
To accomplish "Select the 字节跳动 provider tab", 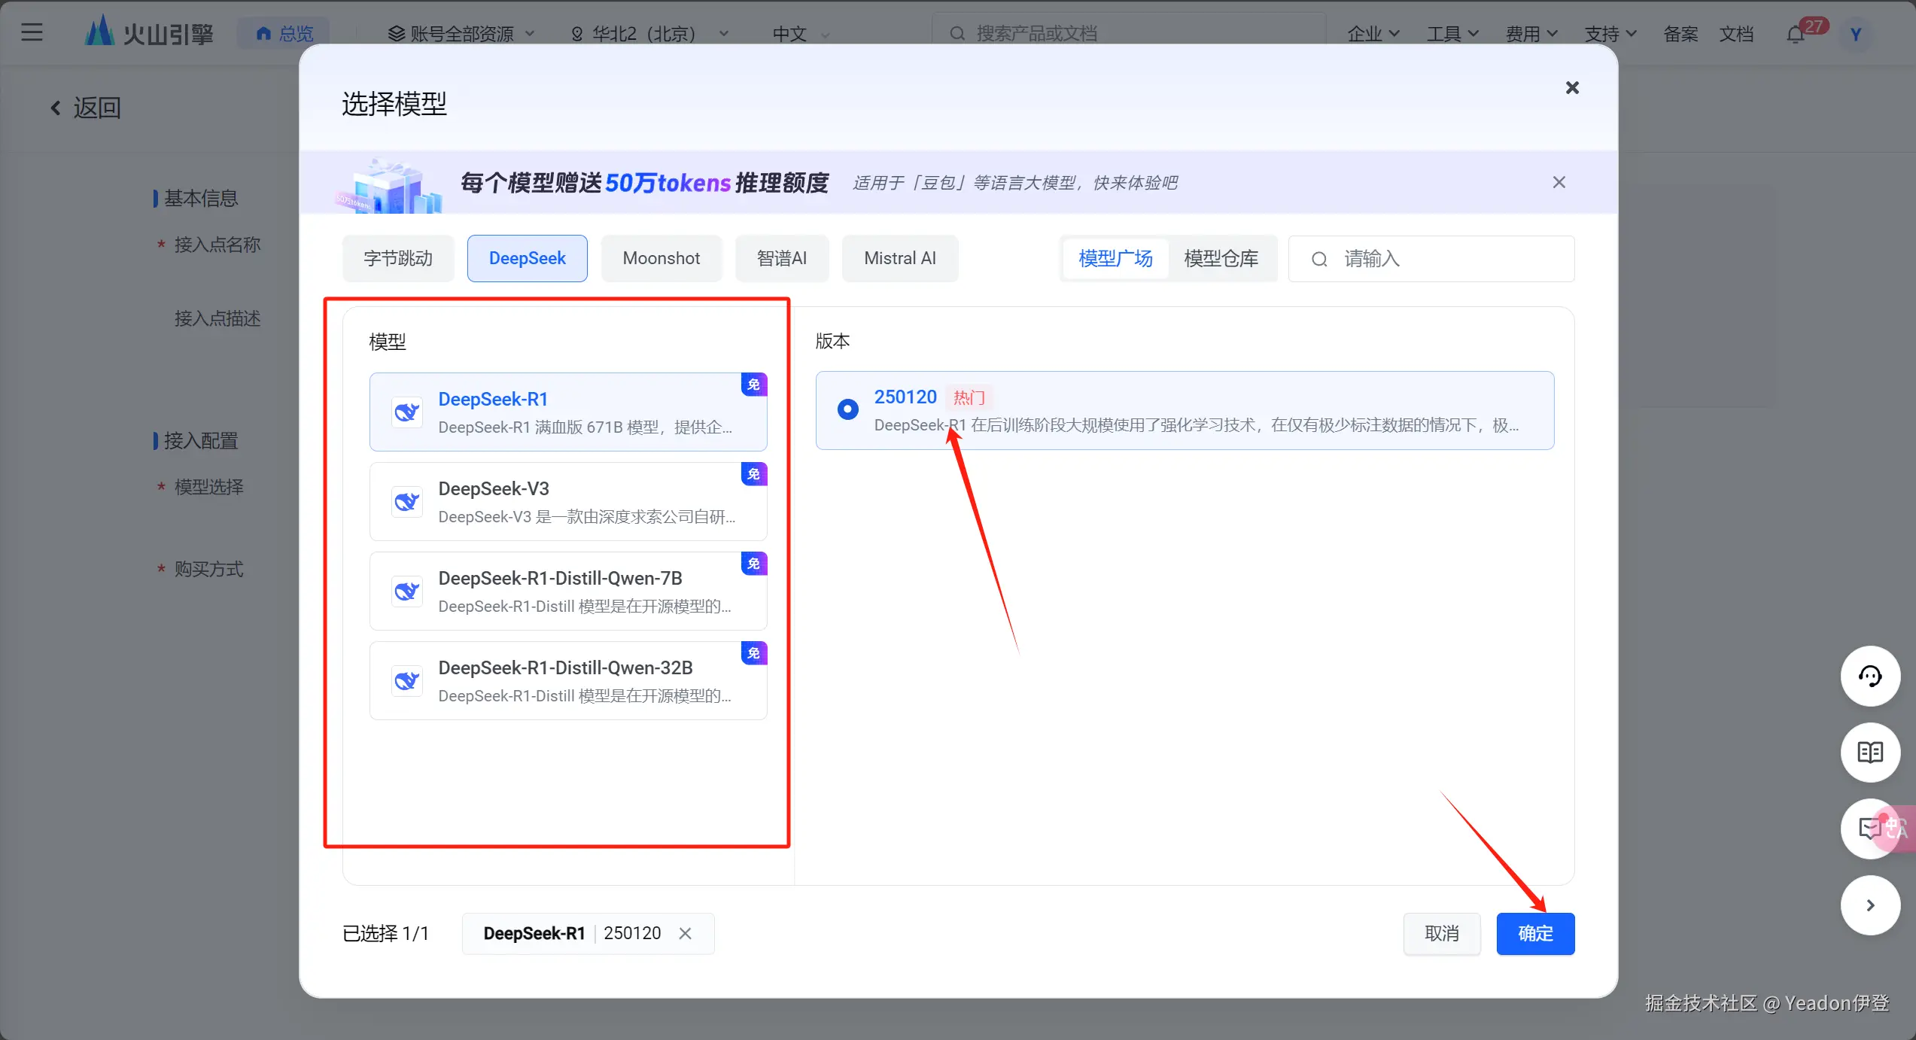I will pos(398,259).
